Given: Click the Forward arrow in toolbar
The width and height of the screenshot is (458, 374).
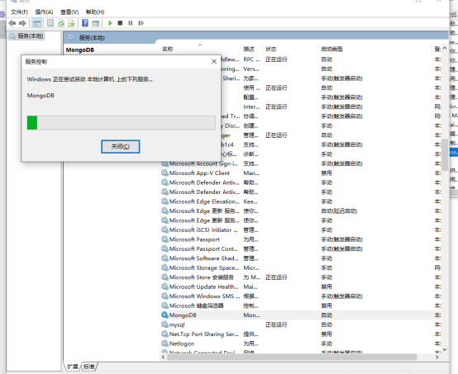Looking at the screenshot, I should pyautogui.click(x=22, y=23).
